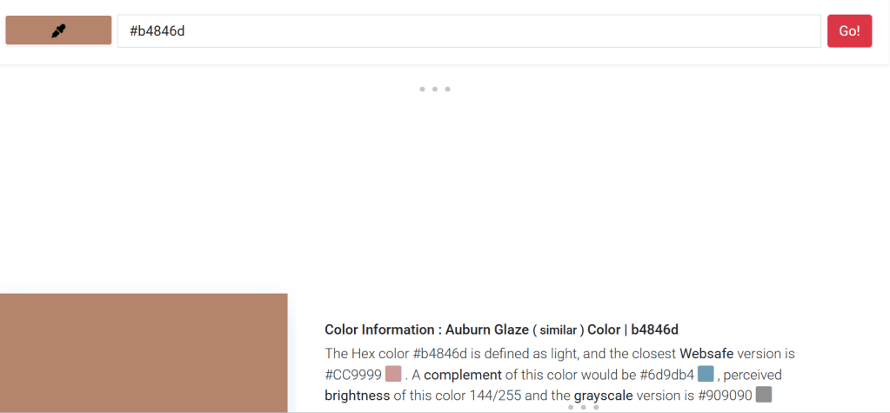Click the eyedropper color picker icon
This screenshot has height=413, width=890.
[x=58, y=30]
